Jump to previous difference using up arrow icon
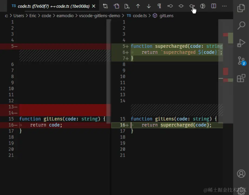The height and width of the screenshot is (195, 249). click(138, 6)
